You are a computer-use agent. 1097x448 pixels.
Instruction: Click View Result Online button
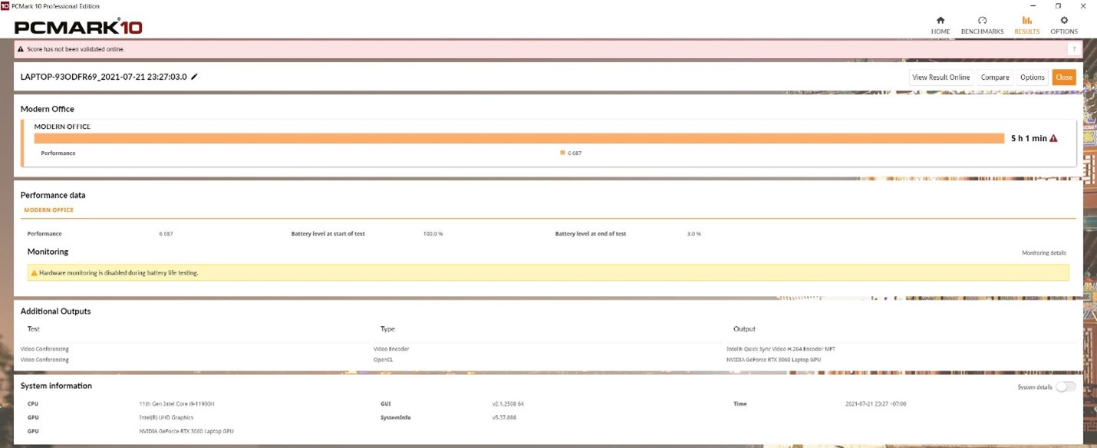(941, 77)
